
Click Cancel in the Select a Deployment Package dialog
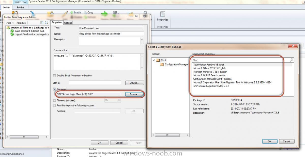pos(286,142)
